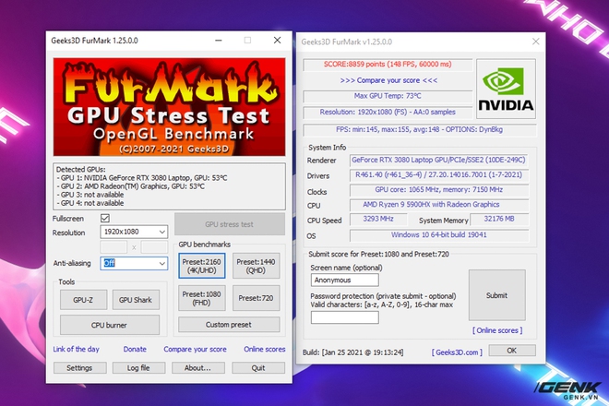
Task: Open the Custom preset dialog
Action: (229, 325)
